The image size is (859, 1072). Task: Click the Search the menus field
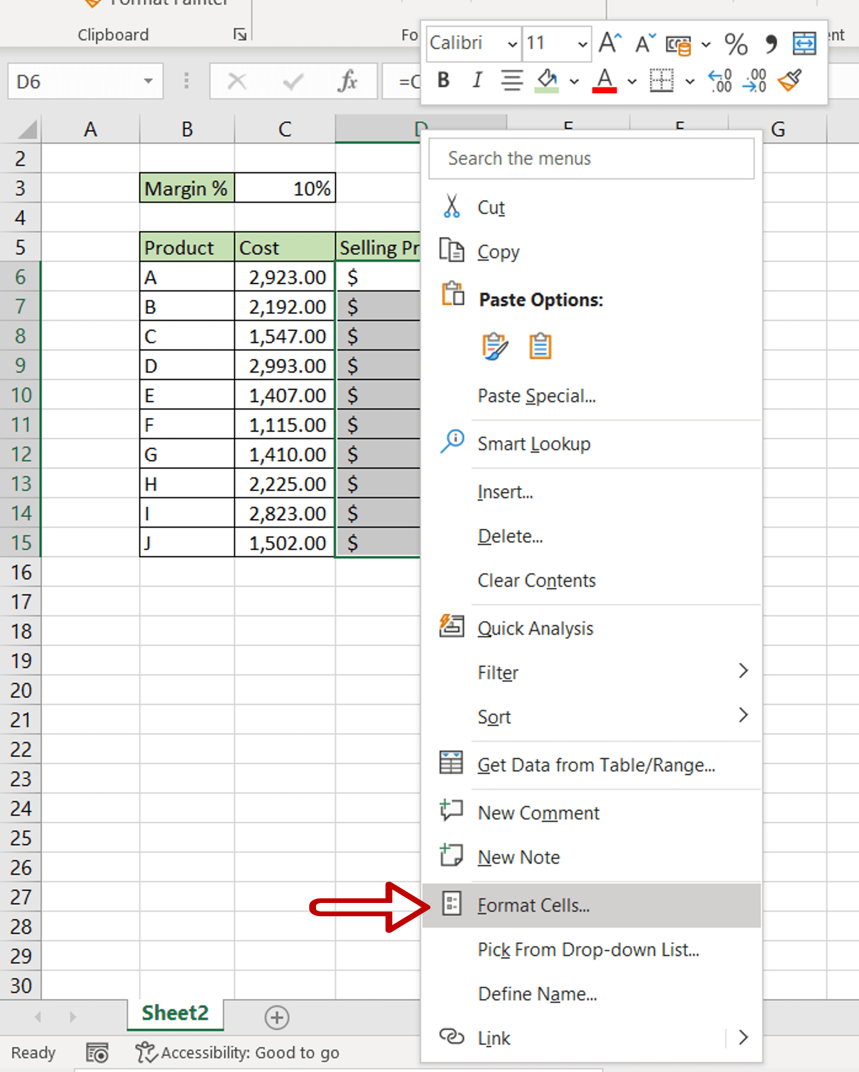click(592, 158)
